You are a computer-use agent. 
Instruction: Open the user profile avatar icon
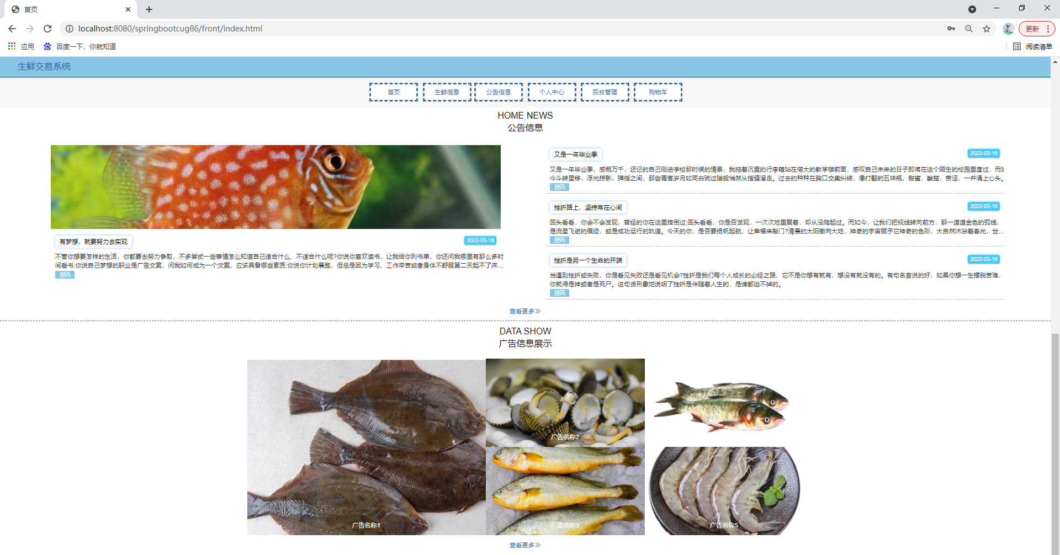1008,29
